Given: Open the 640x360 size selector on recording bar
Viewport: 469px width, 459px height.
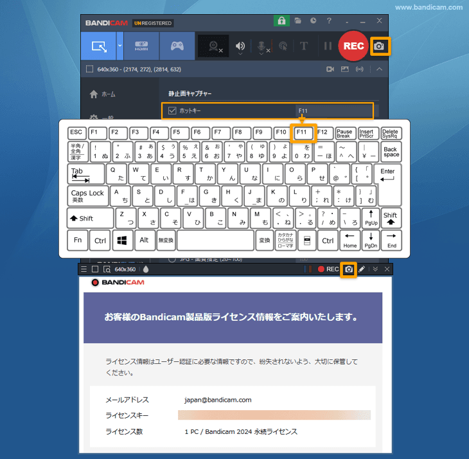Looking at the screenshot, I should click(125, 269).
